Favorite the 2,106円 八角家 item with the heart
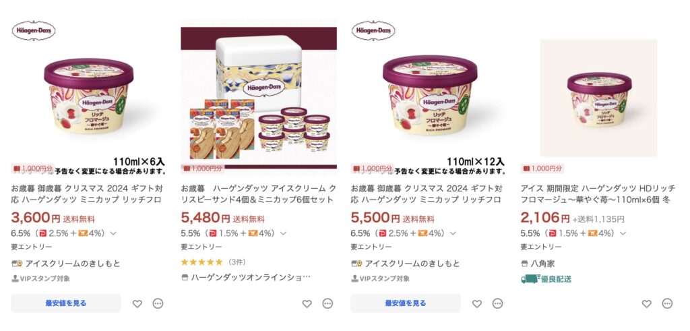This screenshot has height=331, width=690. [646, 304]
